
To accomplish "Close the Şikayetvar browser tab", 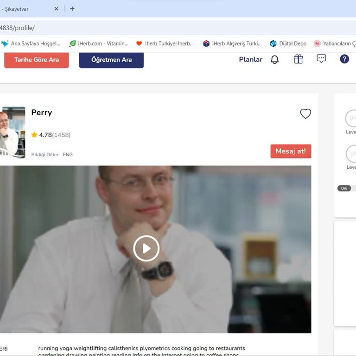I will click(56, 9).
